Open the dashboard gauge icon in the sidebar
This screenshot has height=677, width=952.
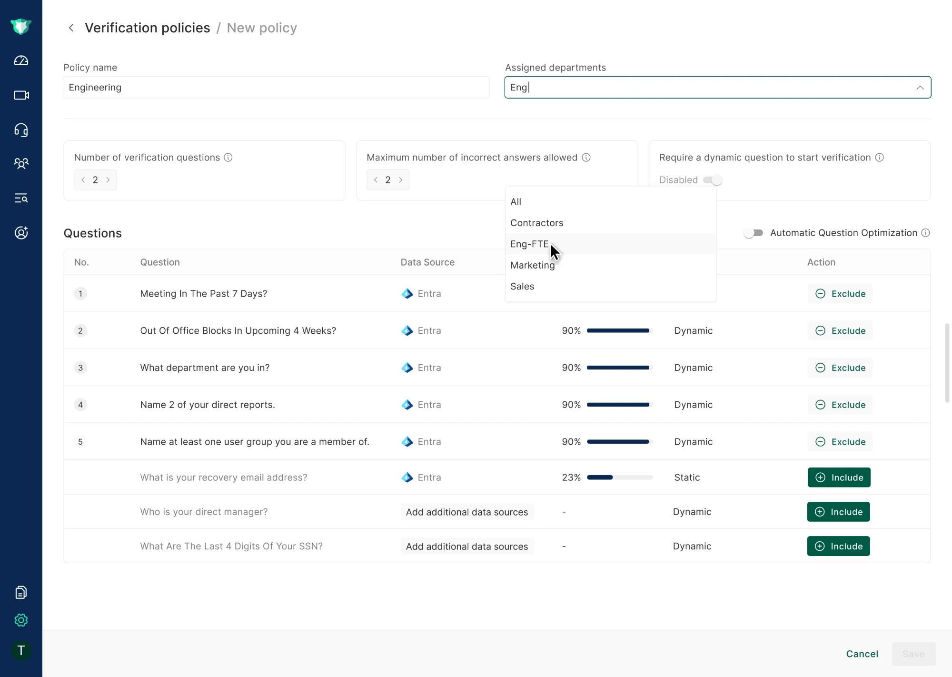(21, 60)
